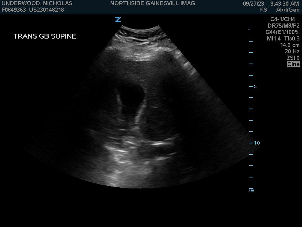Click the 20 Hz frame rate value
The width and height of the screenshot is (302, 227).
coord(292,51)
